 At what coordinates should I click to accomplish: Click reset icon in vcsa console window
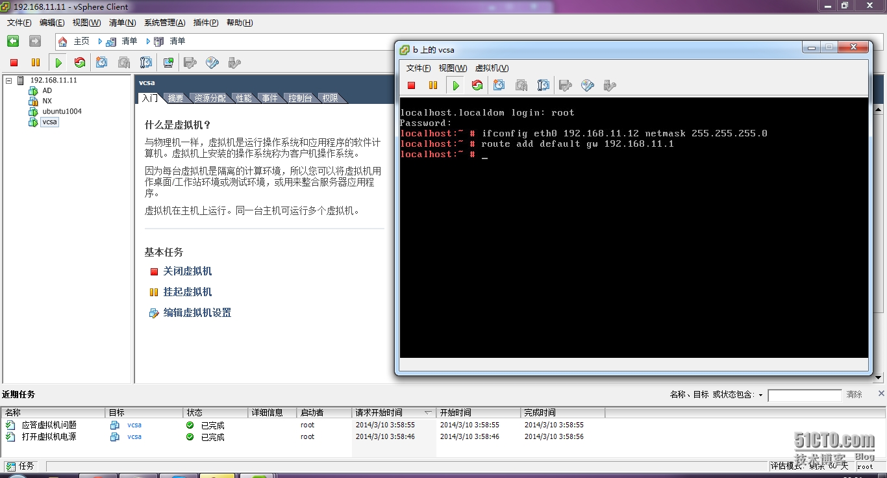(477, 85)
